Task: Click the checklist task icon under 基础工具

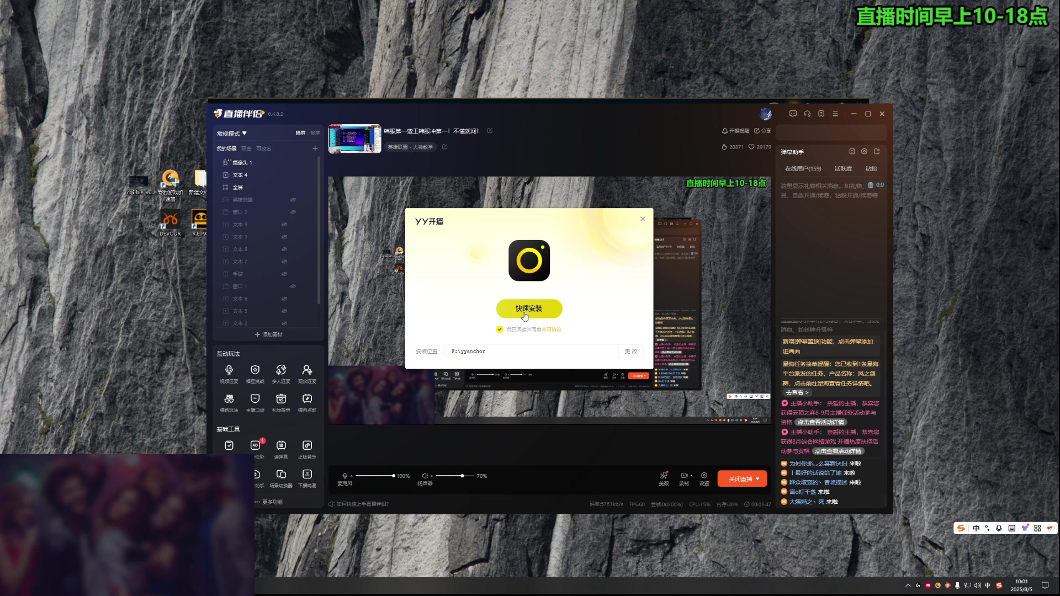Action: pyautogui.click(x=229, y=445)
